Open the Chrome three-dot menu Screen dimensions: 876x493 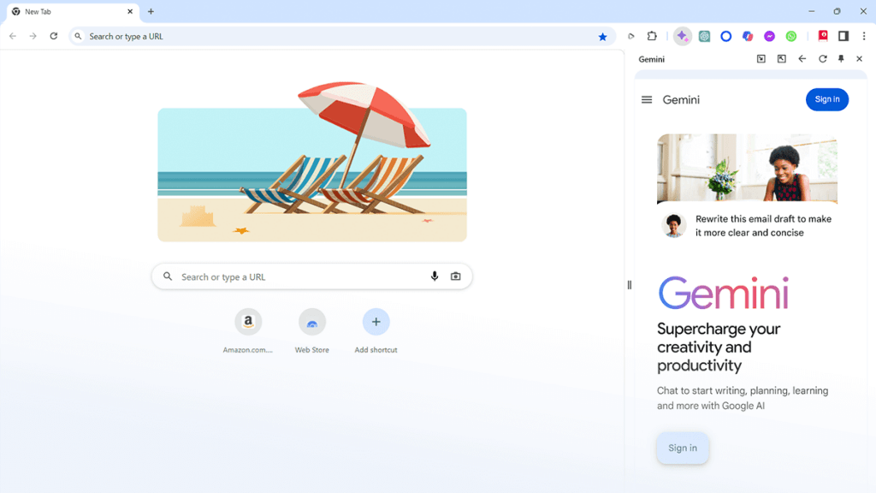[864, 36]
